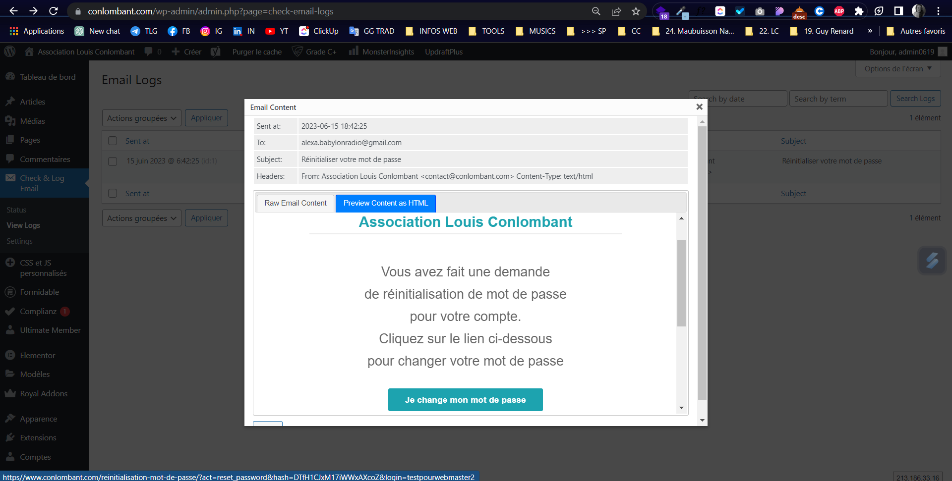
Task: Tick the footer Sent at checkbox
Action: (113, 193)
